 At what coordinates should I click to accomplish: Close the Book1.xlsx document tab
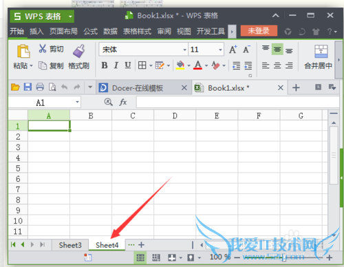click(281, 88)
